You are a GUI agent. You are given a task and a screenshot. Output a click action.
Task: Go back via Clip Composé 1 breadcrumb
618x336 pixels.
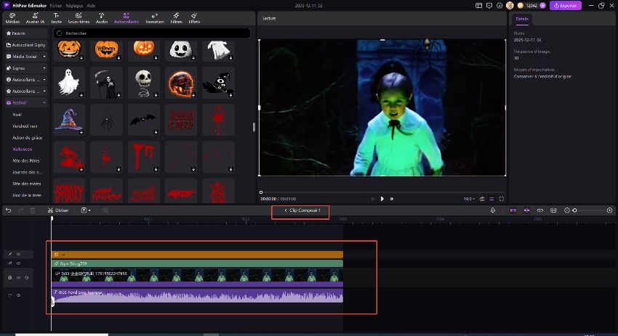click(302, 210)
